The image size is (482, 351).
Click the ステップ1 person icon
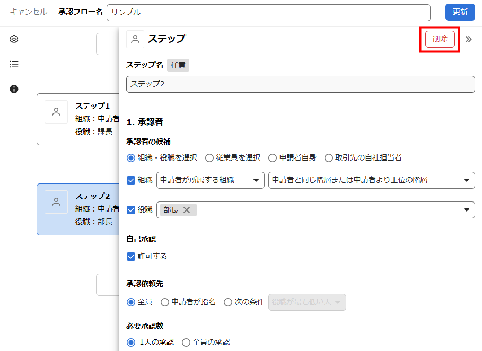[56, 112]
